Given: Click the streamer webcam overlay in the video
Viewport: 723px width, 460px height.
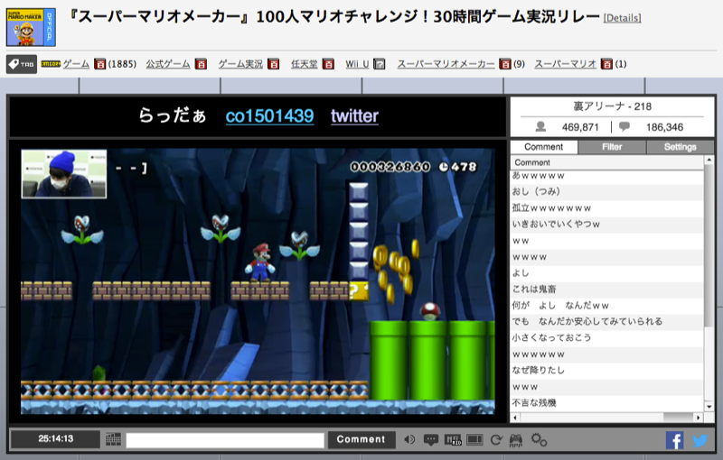Looking at the screenshot, I should (x=63, y=174).
